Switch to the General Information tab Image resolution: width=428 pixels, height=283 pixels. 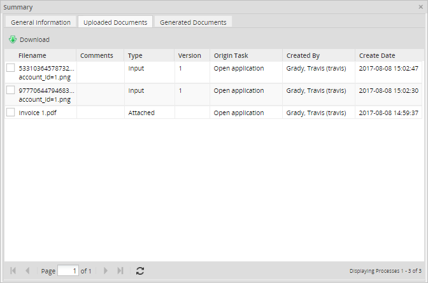[x=41, y=22]
